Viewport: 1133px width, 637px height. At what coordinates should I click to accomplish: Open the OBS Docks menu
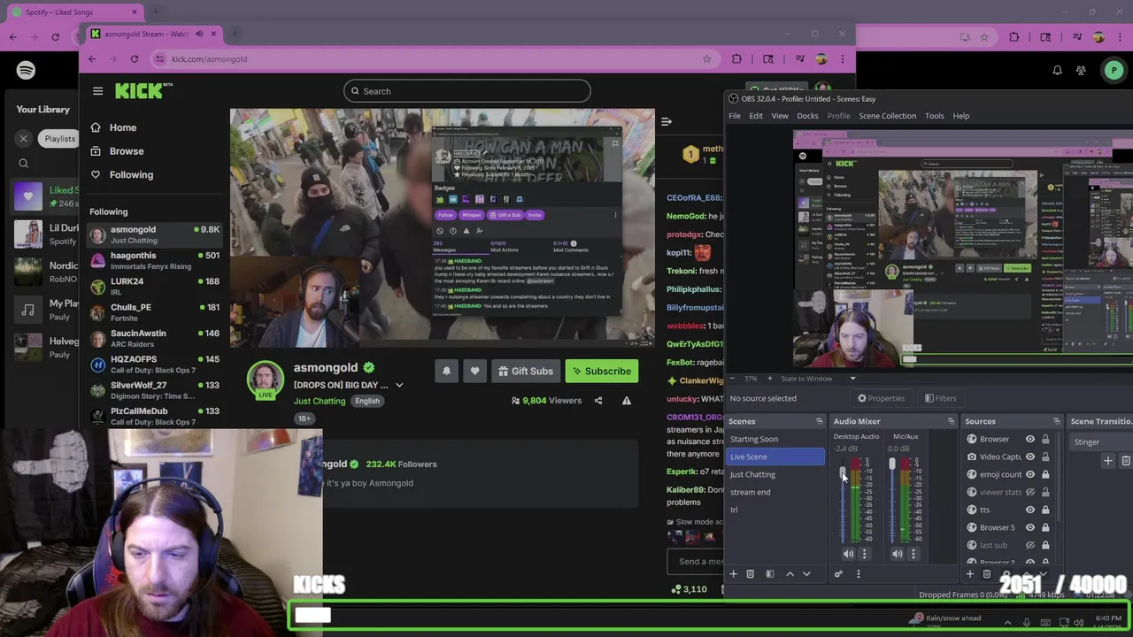[x=807, y=116]
